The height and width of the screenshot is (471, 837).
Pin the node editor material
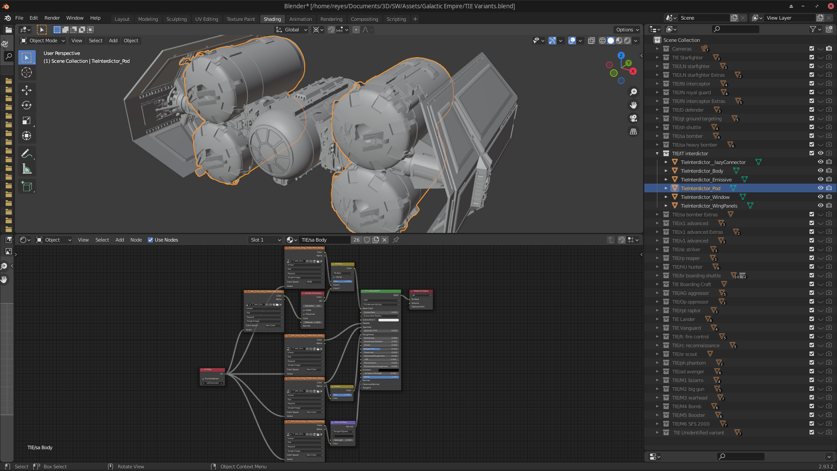point(396,240)
